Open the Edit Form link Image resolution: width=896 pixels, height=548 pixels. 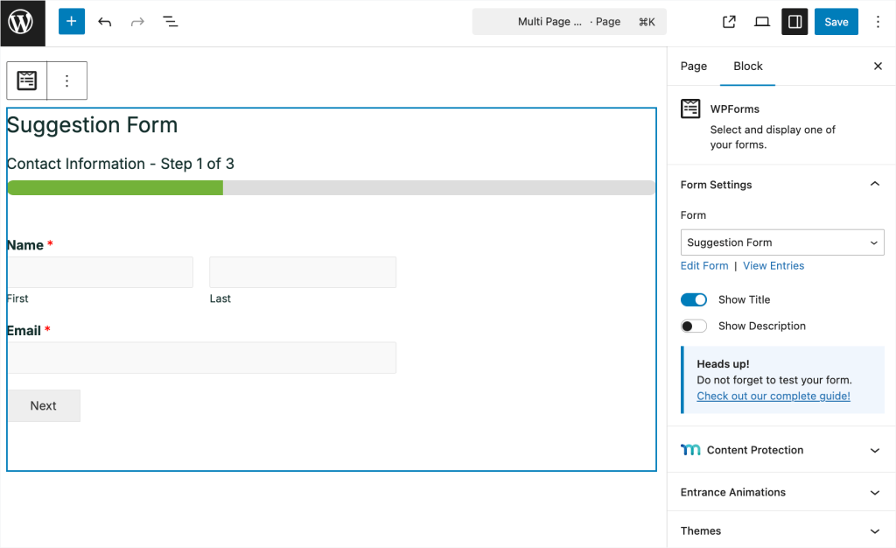pyautogui.click(x=704, y=265)
